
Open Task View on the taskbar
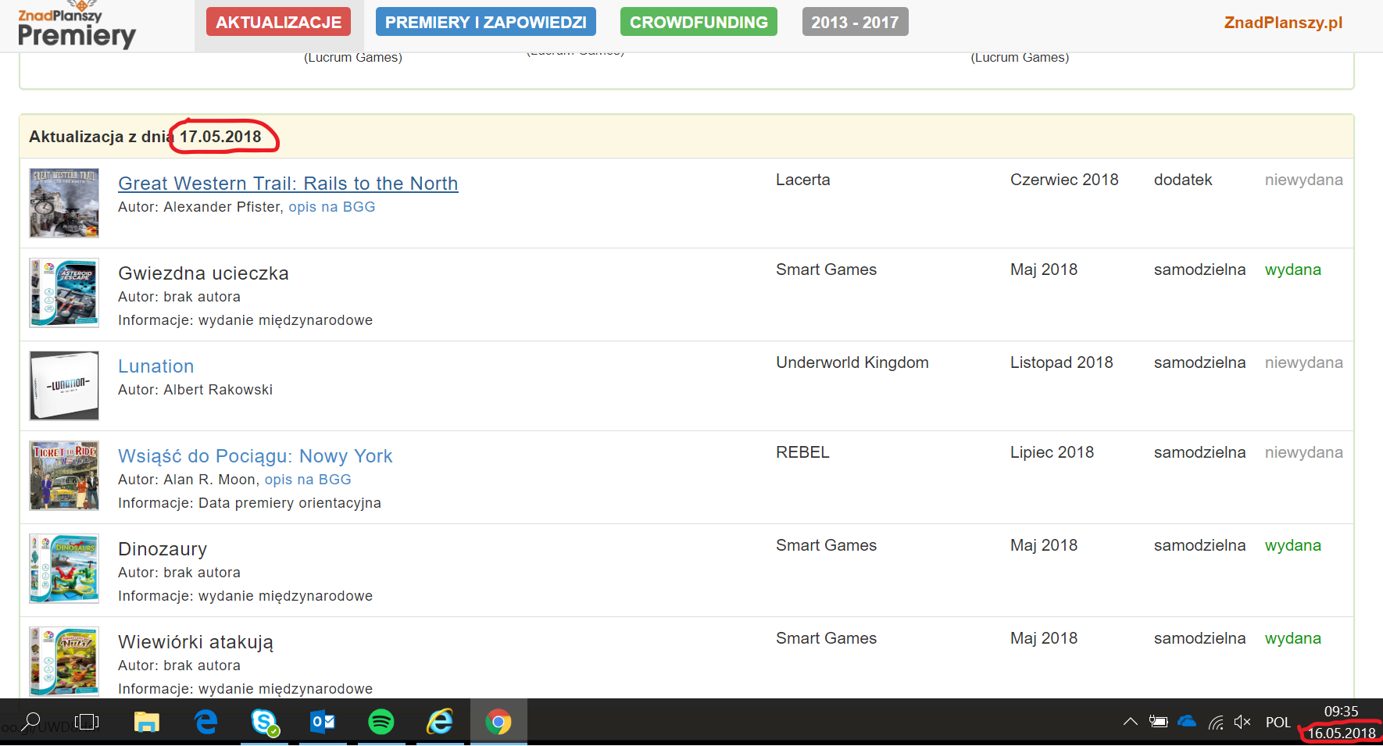tap(87, 722)
